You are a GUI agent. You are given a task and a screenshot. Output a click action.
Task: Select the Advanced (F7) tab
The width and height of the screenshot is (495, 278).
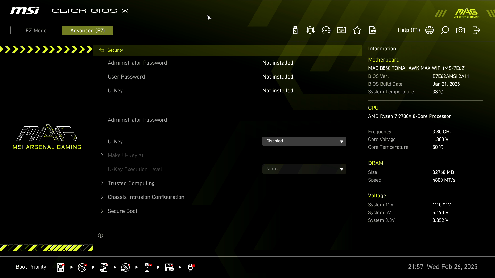[87, 30]
